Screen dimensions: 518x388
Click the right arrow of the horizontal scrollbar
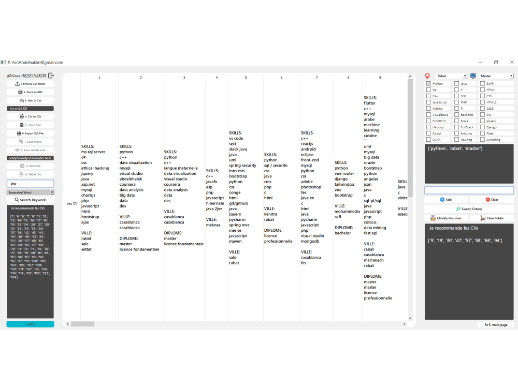[x=405, y=324]
